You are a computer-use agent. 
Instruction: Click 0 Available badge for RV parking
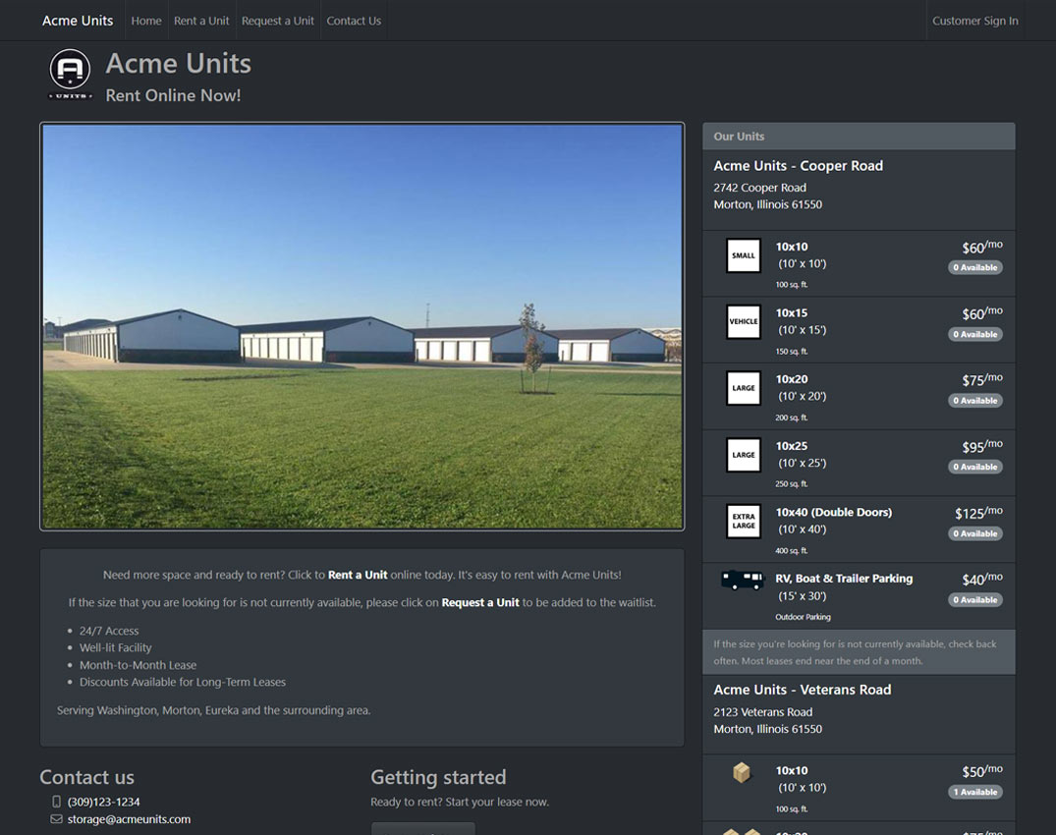pos(975,599)
